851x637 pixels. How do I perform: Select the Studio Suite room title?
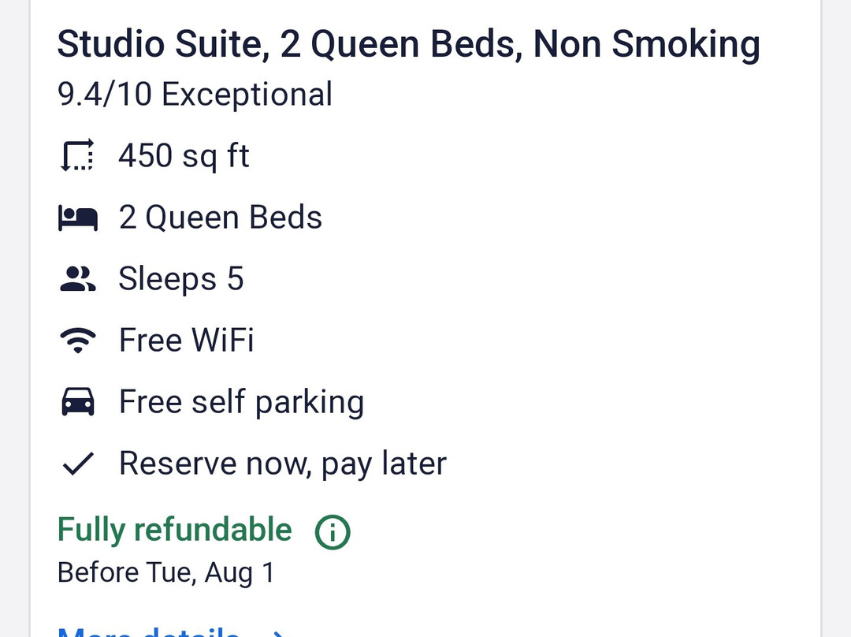tap(408, 43)
